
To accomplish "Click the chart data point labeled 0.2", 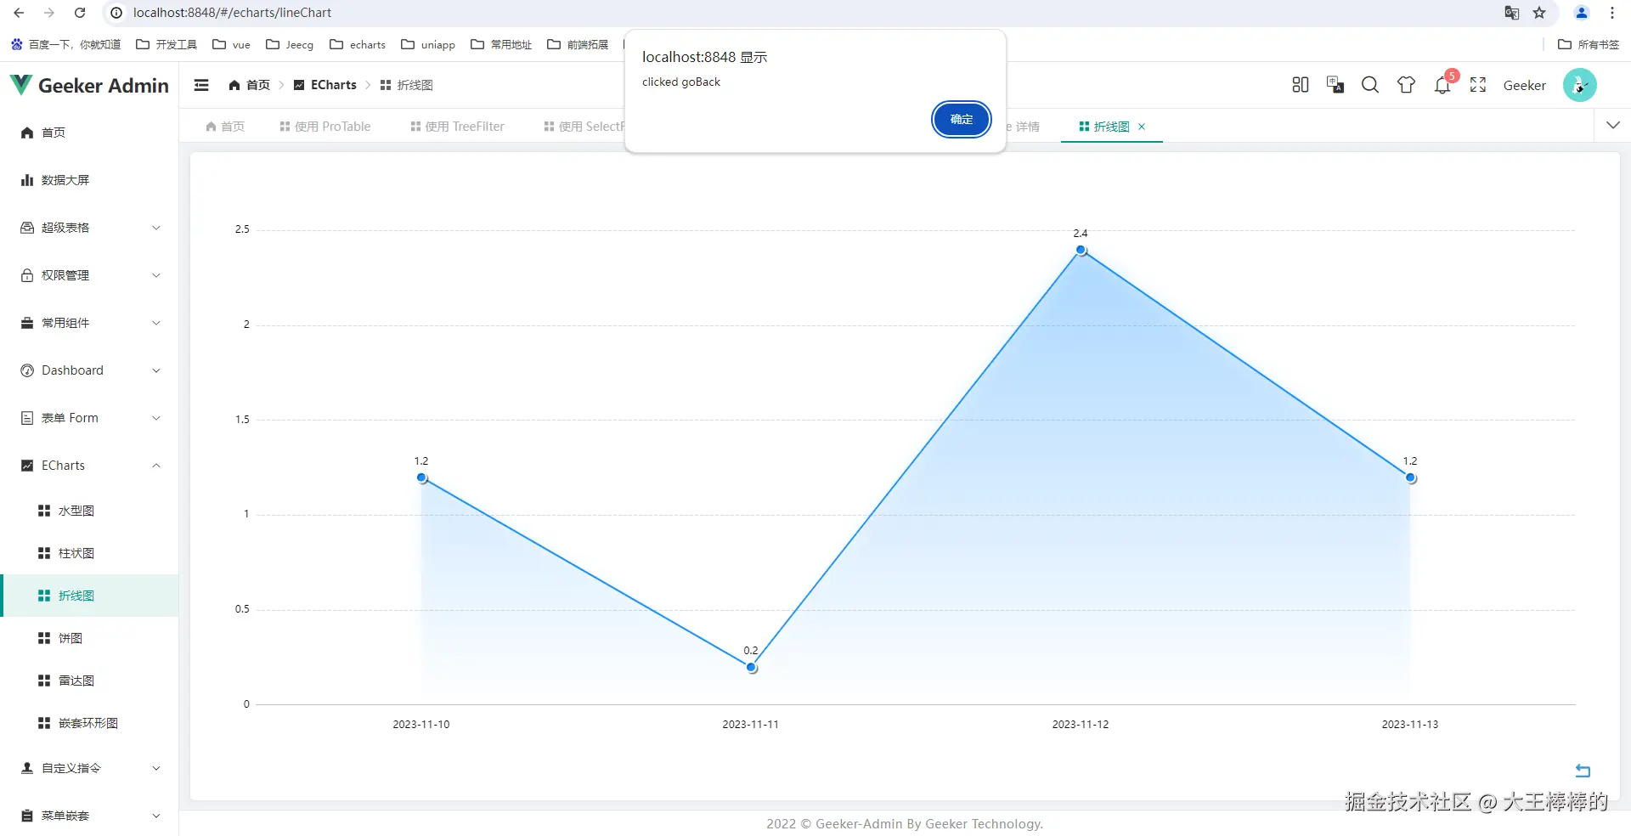I will [x=751, y=667].
